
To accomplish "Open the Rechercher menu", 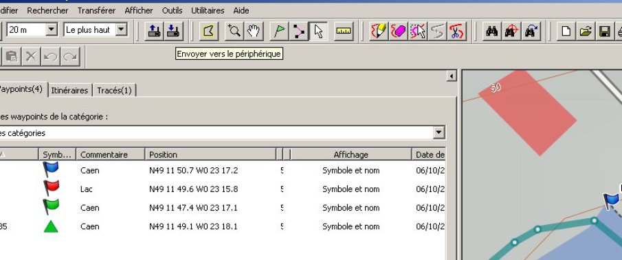I will [x=47, y=11].
